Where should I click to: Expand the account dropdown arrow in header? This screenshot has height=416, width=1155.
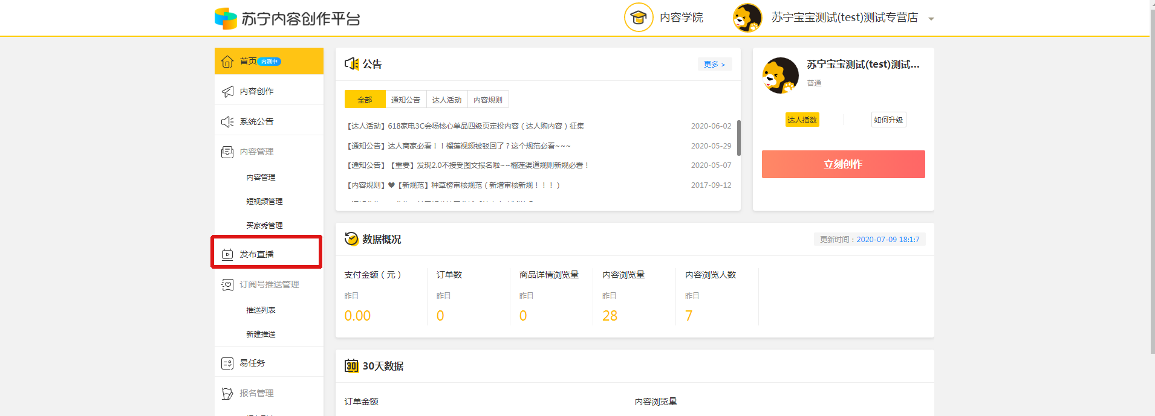point(931,19)
